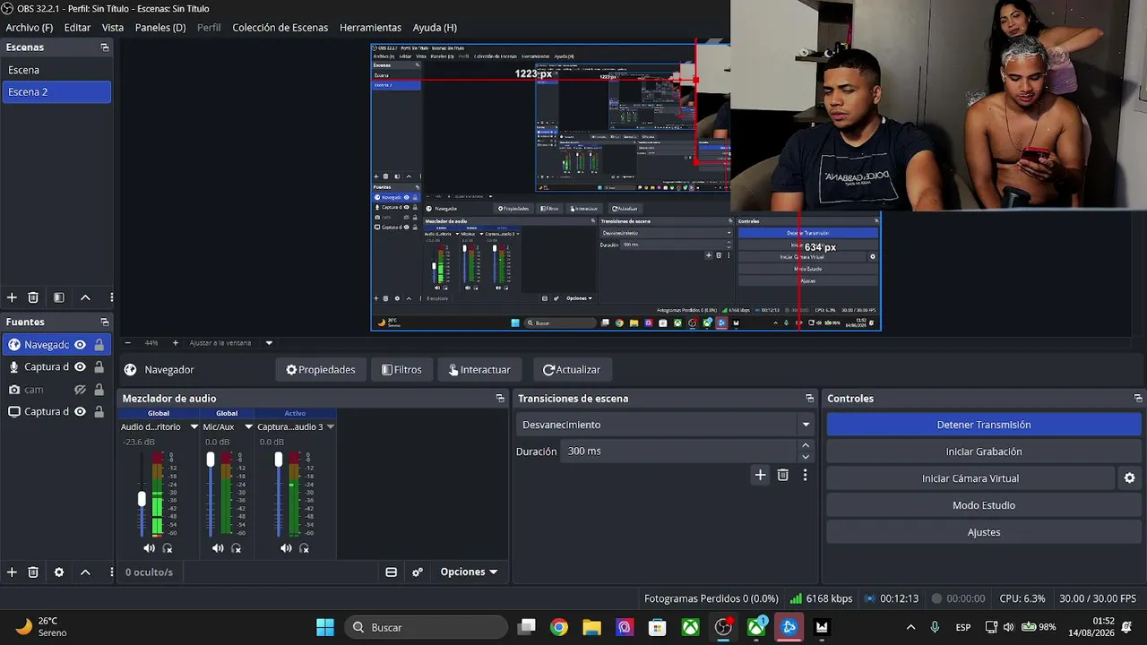Toggle audio monitoring for Audio del escritorio
The height and width of the screenshot is (645, 1147).
[x=167, y=548]
